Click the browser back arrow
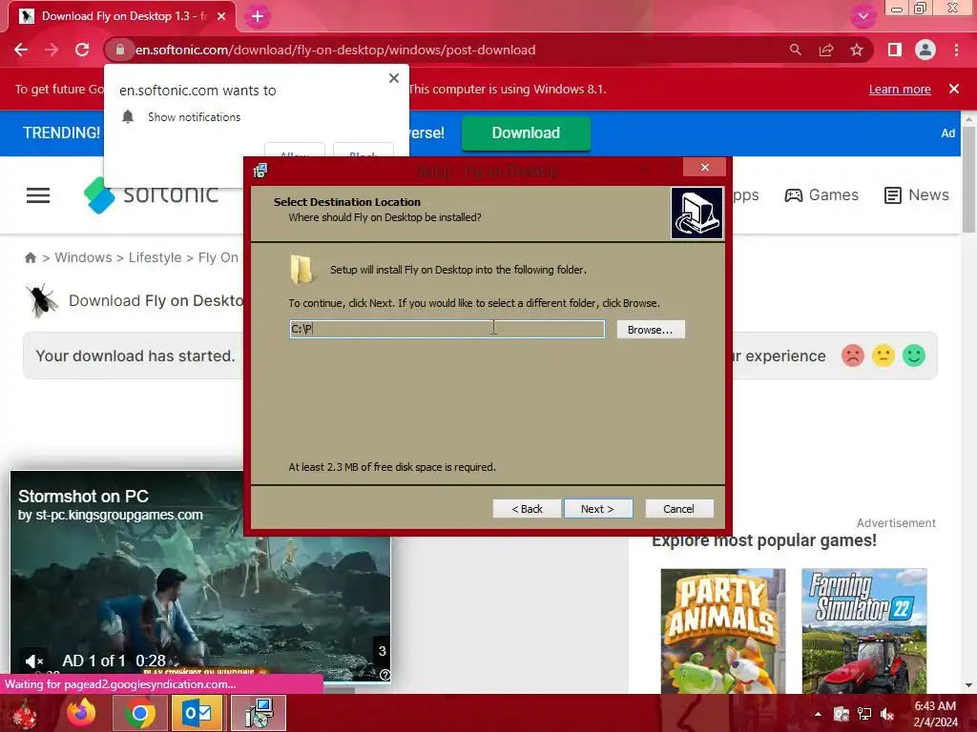977x732 pixels. (21, 50)
